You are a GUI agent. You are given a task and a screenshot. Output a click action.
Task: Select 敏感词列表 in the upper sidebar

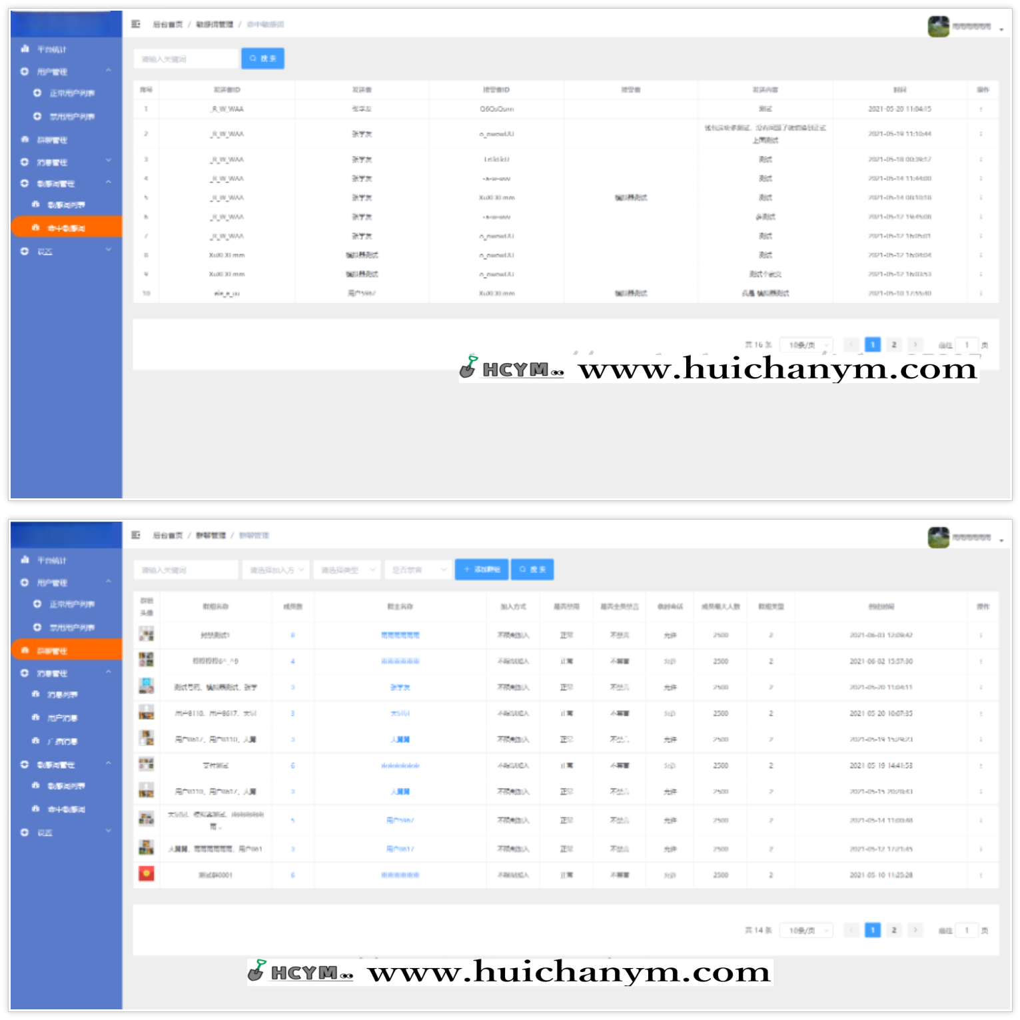[65, 205]
